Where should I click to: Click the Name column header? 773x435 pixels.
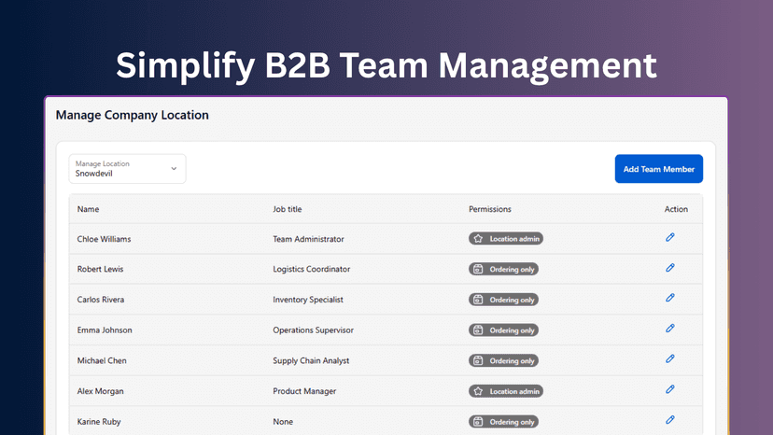[x=89, y=209]
